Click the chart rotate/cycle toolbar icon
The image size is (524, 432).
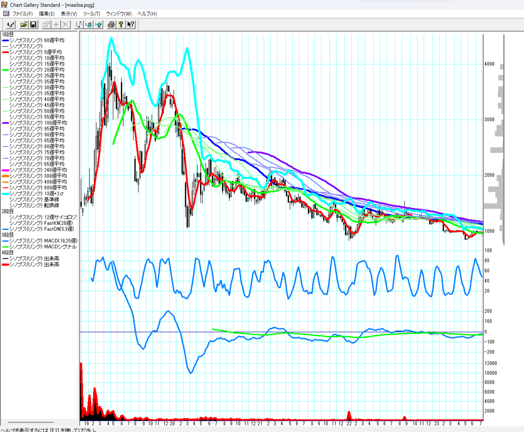coord(79,24)
